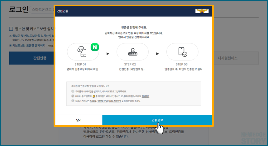The width and height of the screenshot is (268, 146).
Task: Open the 자세히> link
Action: [146, 96]
